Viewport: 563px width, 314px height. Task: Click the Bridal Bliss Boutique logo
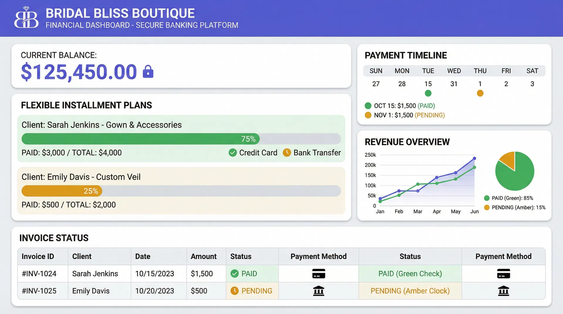point(26,18)
